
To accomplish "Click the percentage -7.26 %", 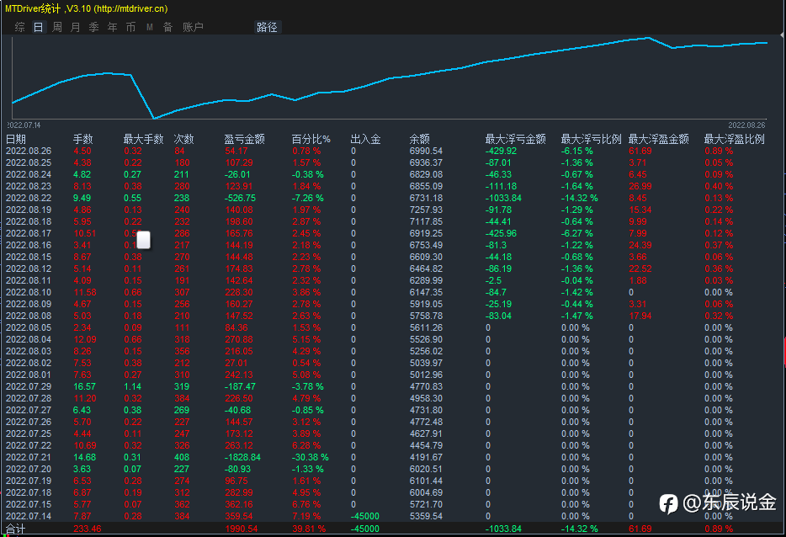I will [308, 198].
